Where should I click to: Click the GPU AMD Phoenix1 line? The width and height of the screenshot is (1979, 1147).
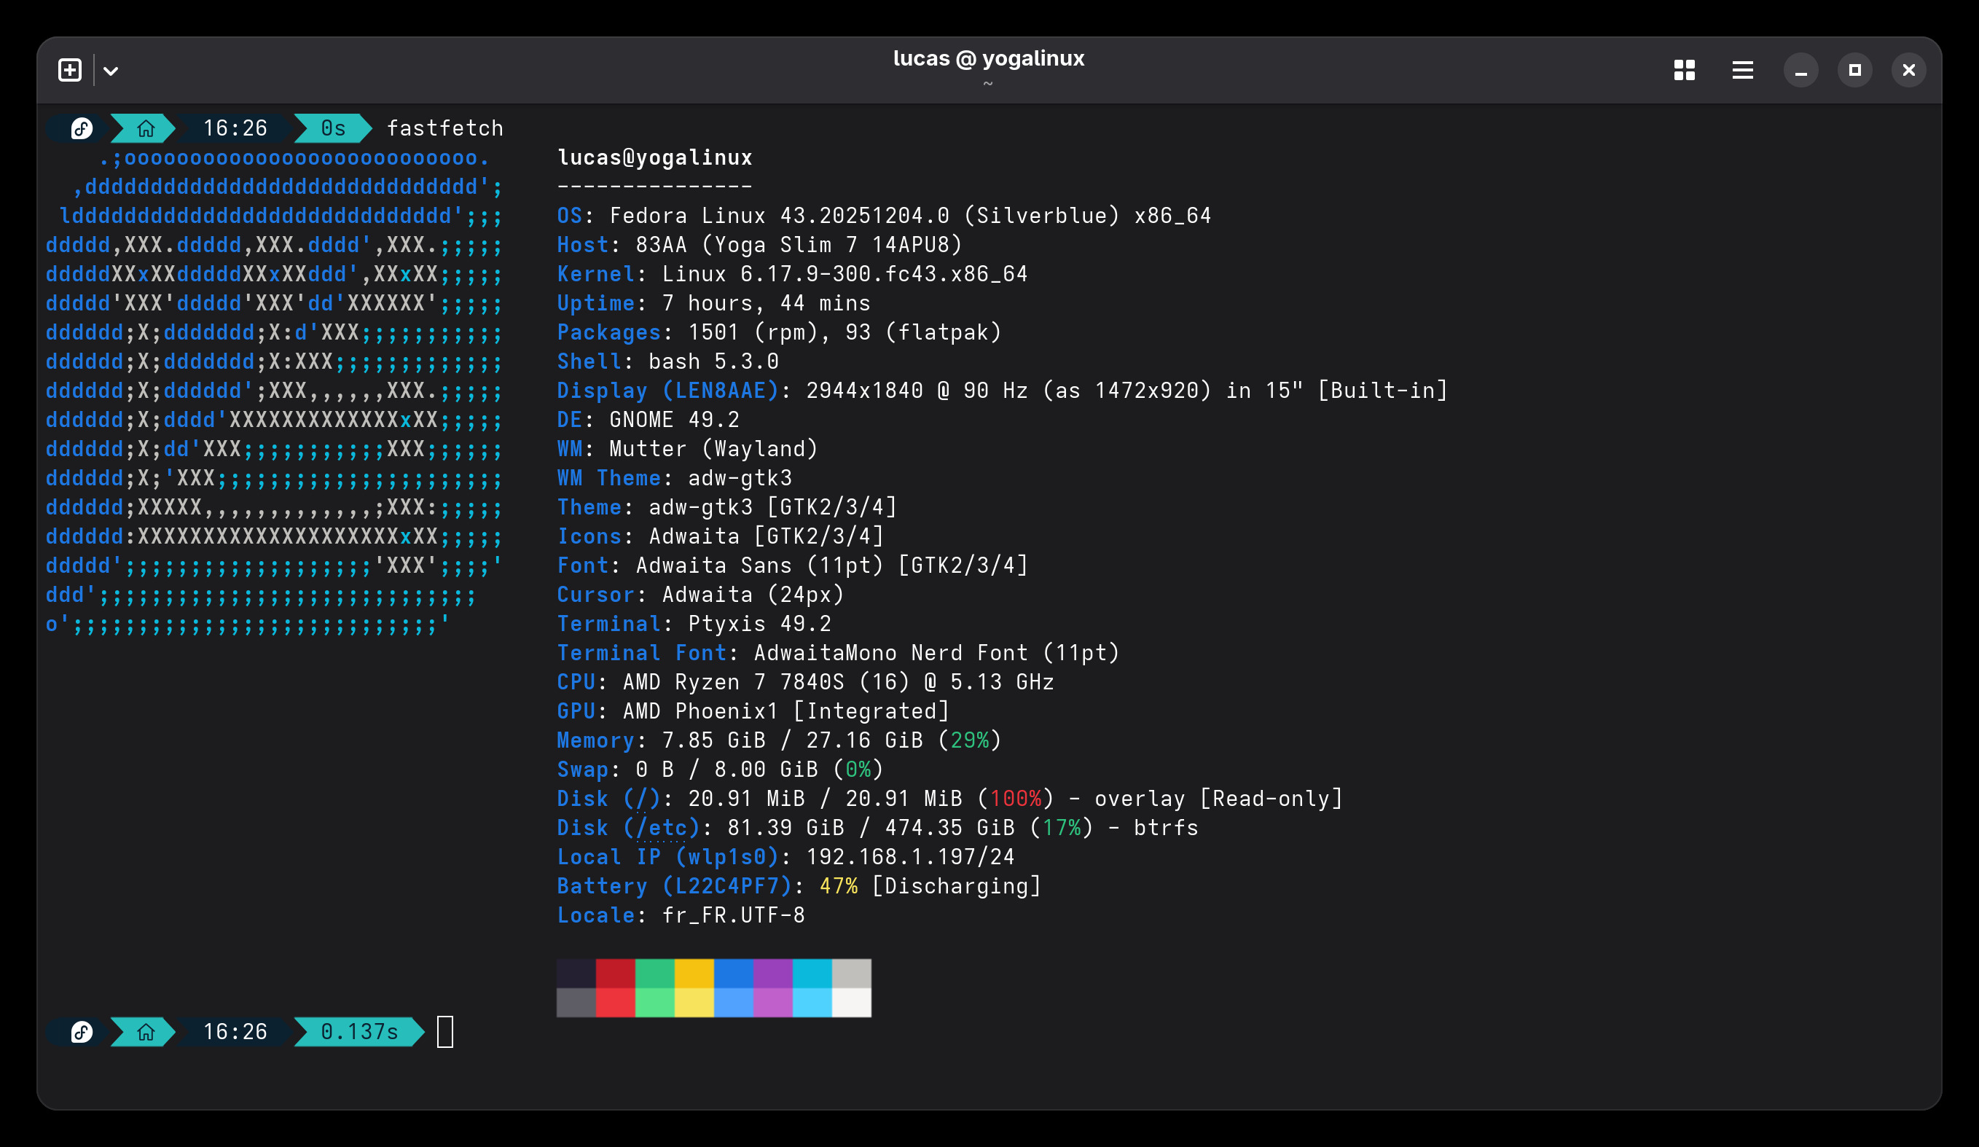click(753, 711)
